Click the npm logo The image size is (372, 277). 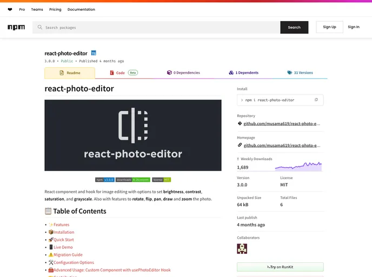tap(16, 27)
